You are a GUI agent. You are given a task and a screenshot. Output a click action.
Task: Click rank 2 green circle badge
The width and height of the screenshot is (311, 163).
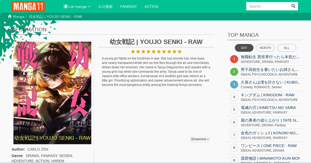234,72
